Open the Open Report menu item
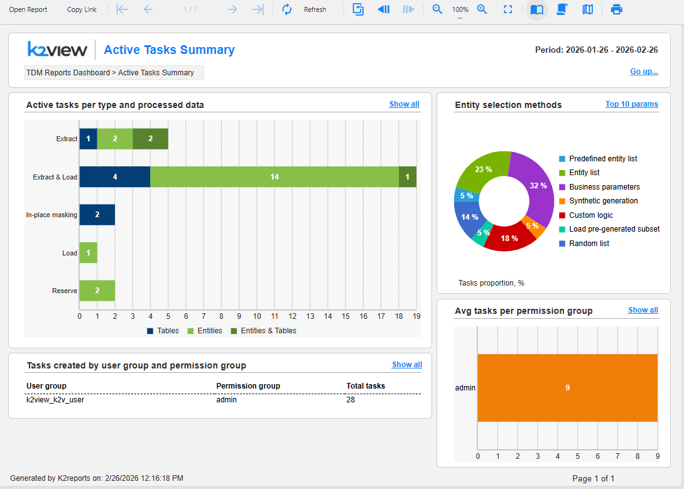 (x=28, y=9)
